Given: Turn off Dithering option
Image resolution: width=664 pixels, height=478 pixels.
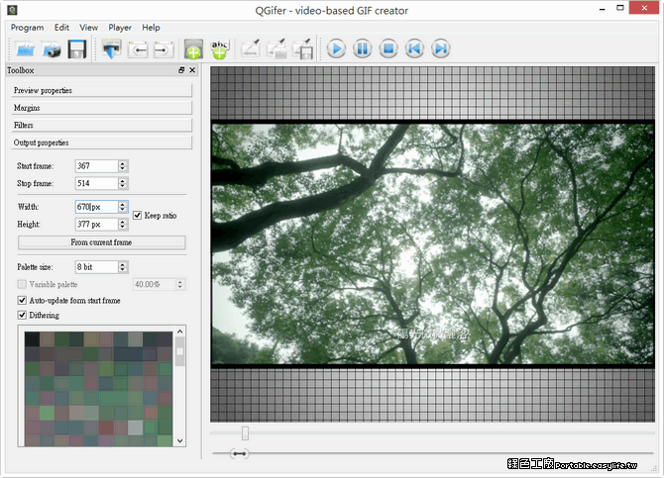Looking at the screenshot, I should (x=22, y=315).
